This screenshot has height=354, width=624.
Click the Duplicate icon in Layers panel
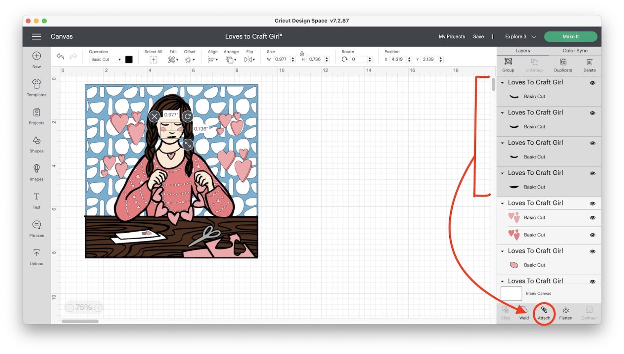pyautogui.click(x=563, y=65)
